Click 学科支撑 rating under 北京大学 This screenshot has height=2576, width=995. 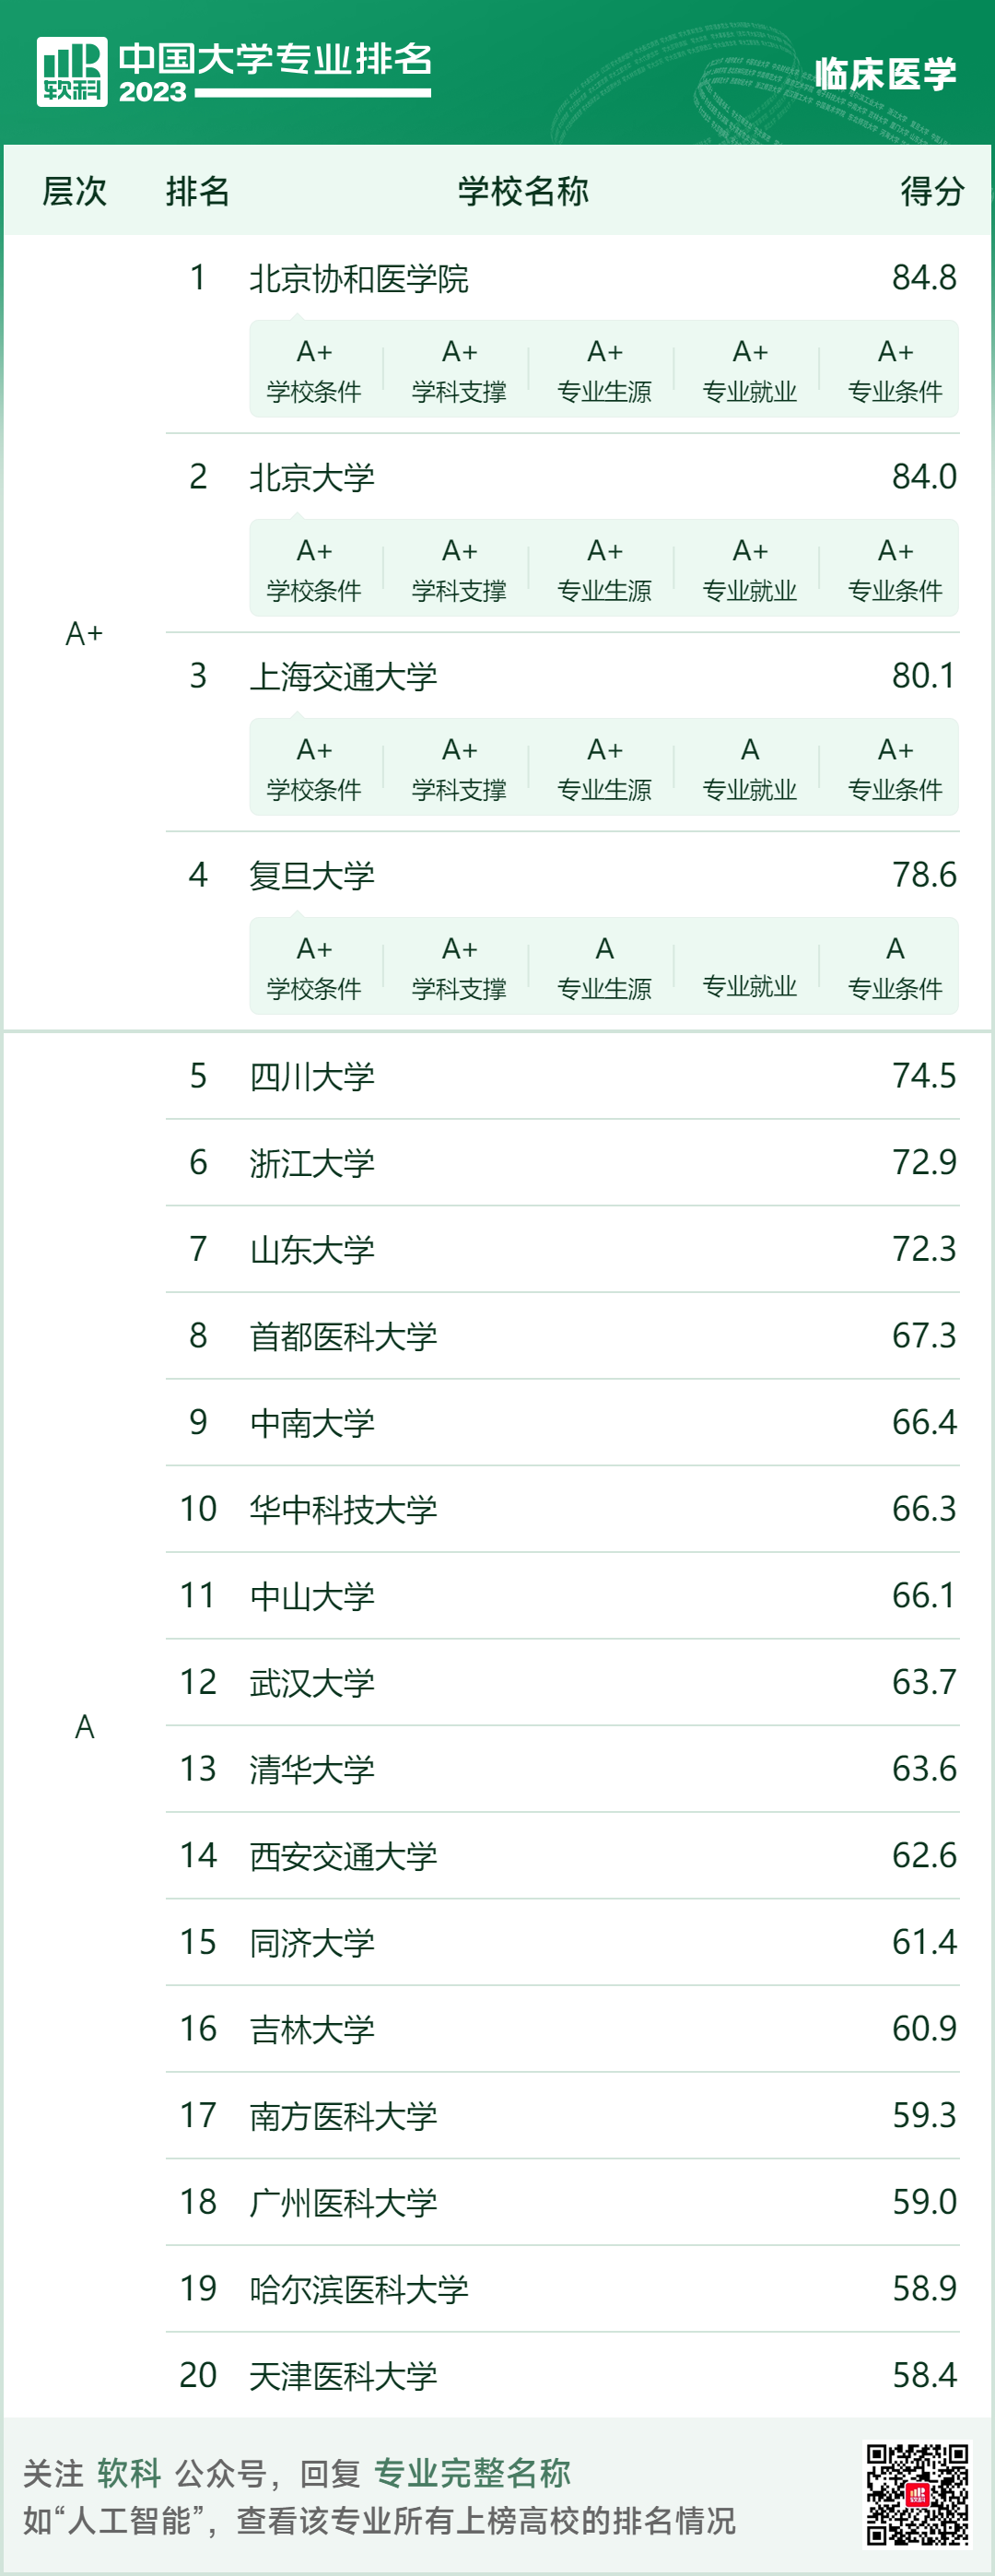(459, 570)
